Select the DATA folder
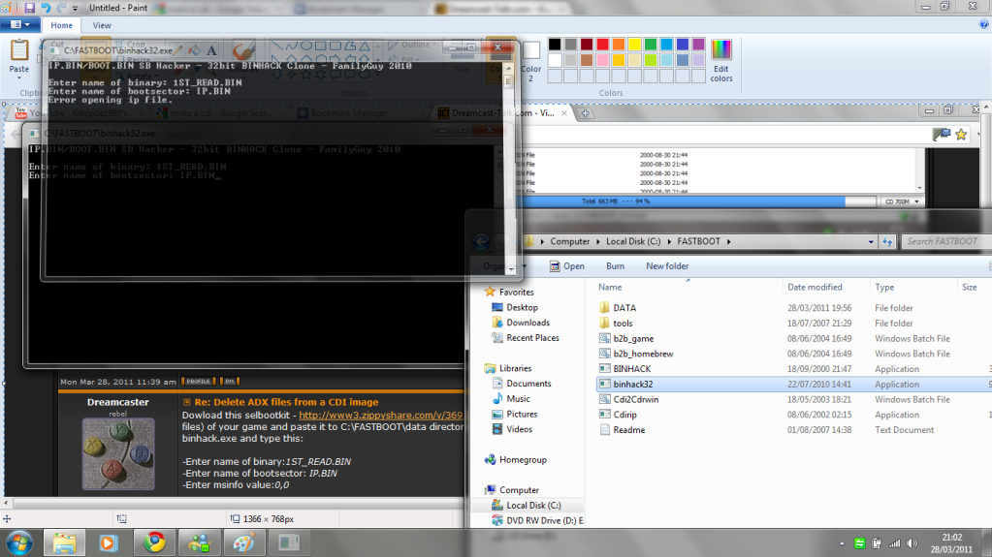992x557 pixels. pyautogui.click(x=624, y=308)
